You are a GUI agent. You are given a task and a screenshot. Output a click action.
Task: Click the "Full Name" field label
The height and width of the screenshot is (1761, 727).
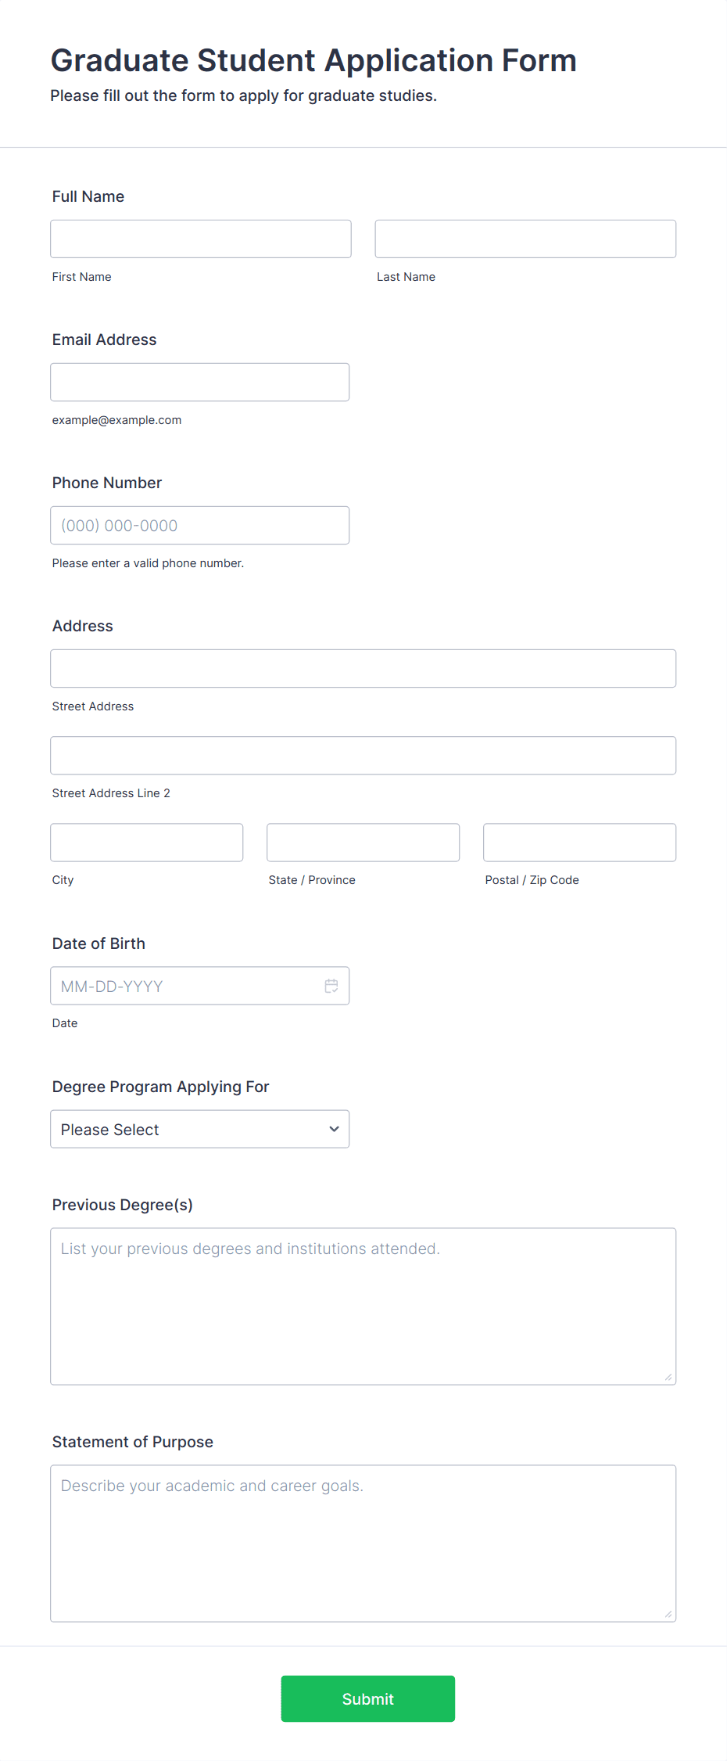tap(88, 196)
